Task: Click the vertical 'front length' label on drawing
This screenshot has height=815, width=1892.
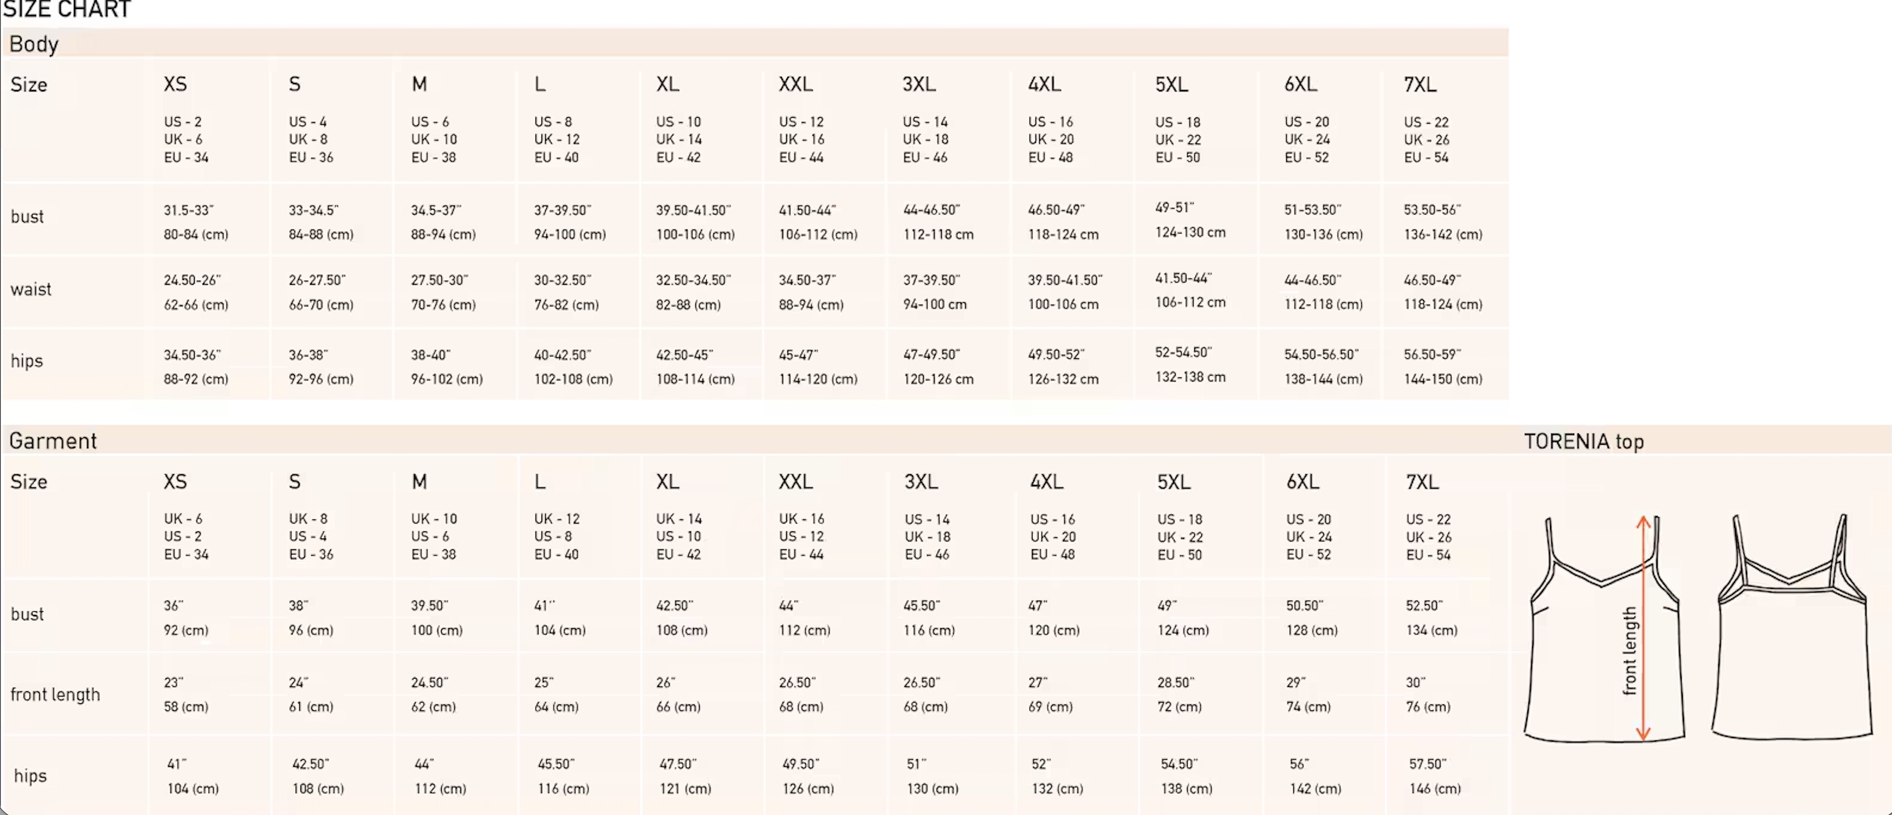Action: coord(1629,650)
